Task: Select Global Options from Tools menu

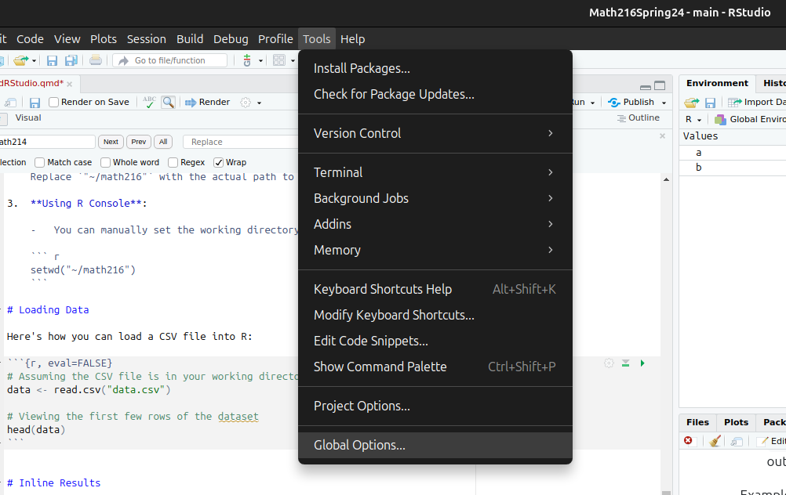Action: click(x=359, y=445)
